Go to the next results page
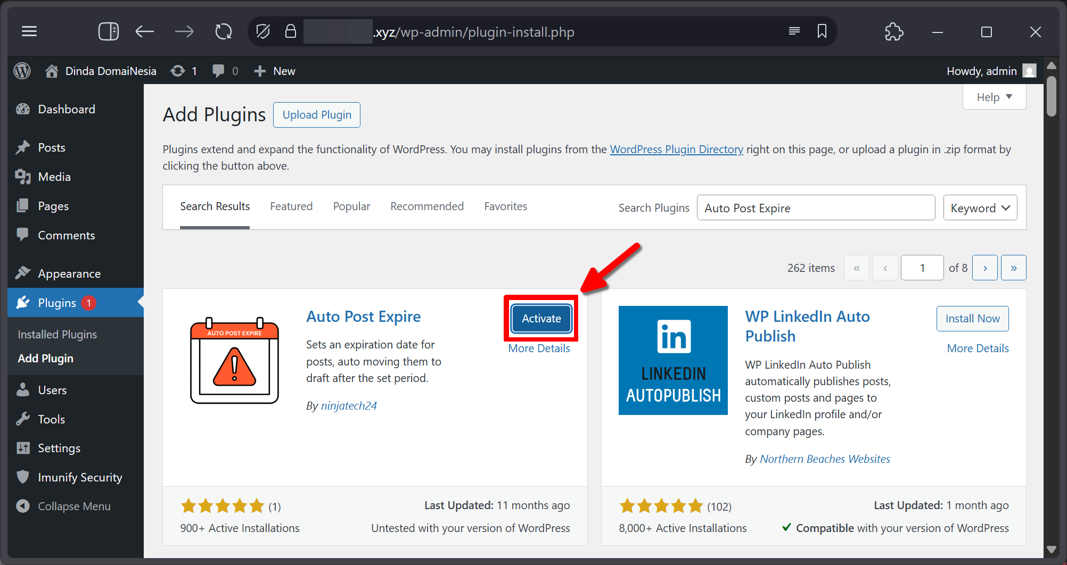The image size is (1067, 565). pos(985,268)
